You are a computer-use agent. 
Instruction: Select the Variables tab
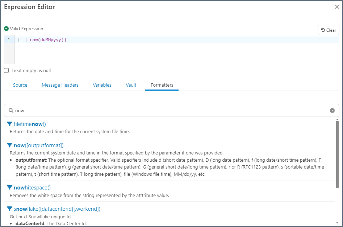coord(102,85)
